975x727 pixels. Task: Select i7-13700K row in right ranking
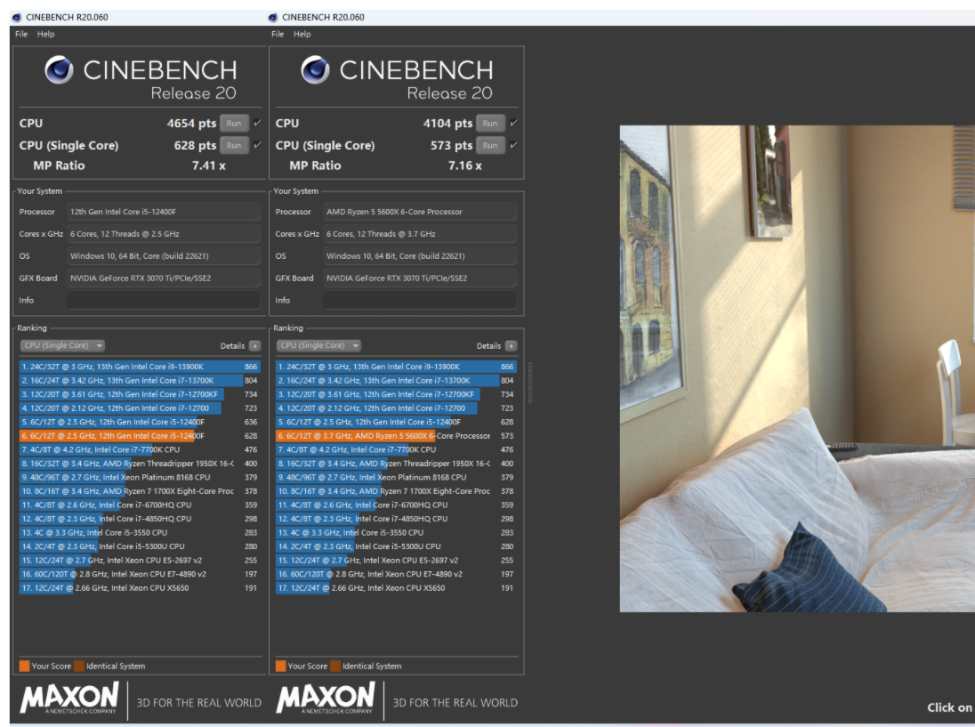click(x=396, y=381)
